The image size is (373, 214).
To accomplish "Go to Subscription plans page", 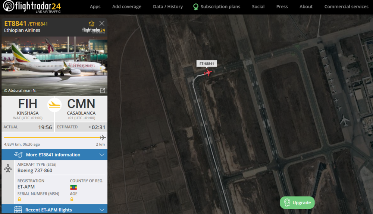I will (x=220, y=7).
